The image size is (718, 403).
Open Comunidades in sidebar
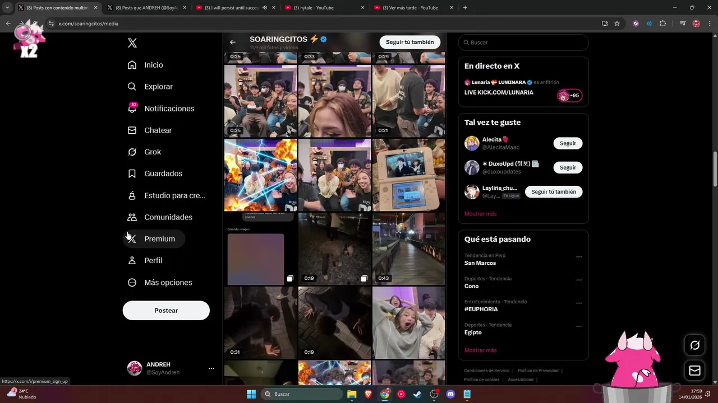160,217
